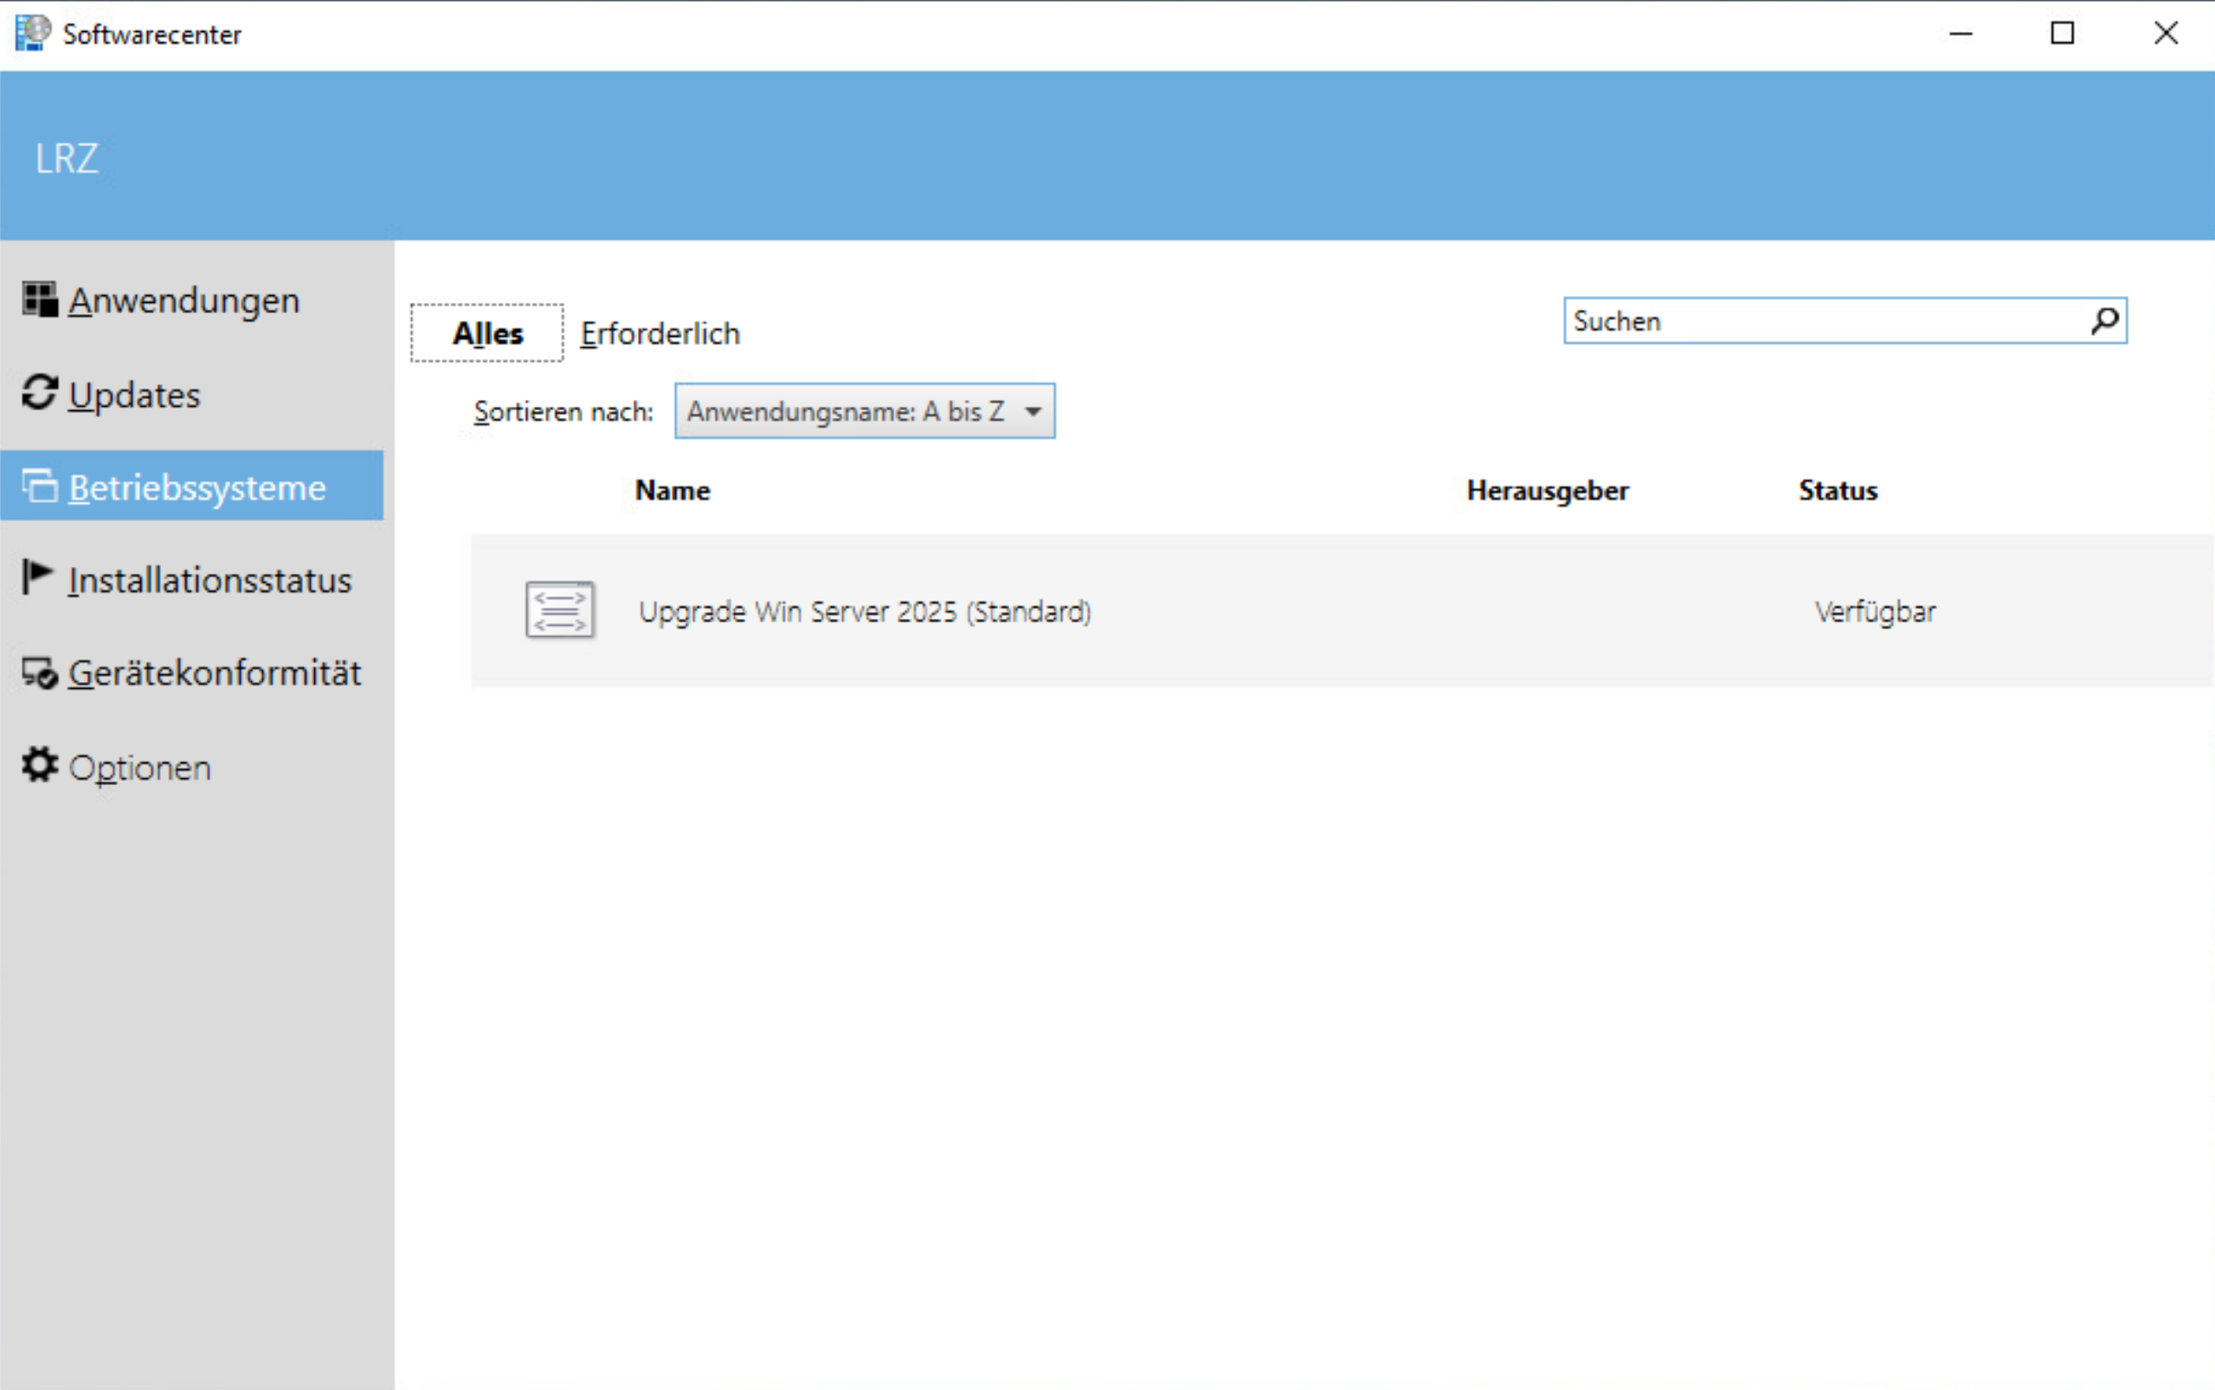Click the Status column header

1838,490
